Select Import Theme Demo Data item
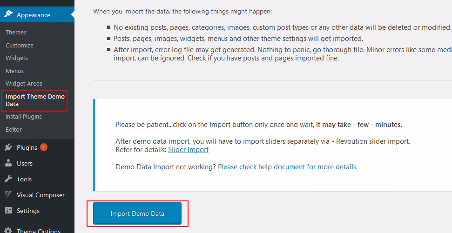Viewport: 452px width, 233px height. 35,100
